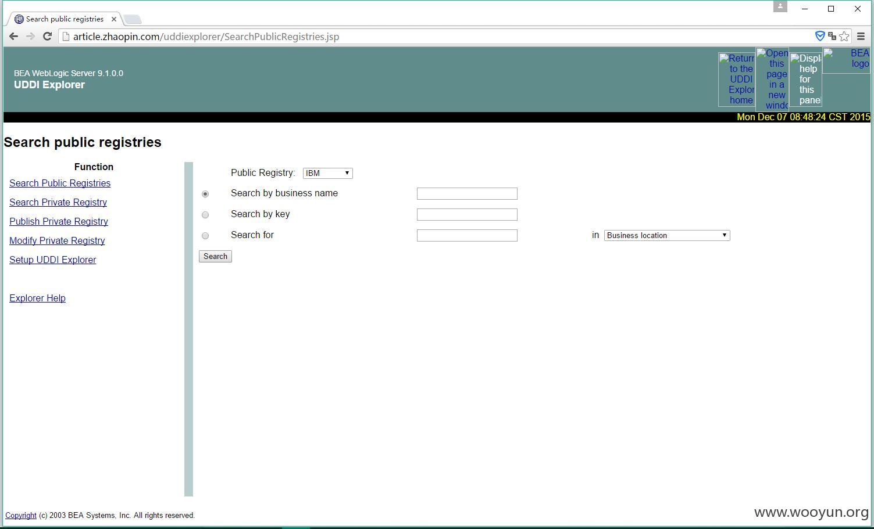Open a new browser tab
The height and width of the screenshot is (529, 874).
(133, 20)
